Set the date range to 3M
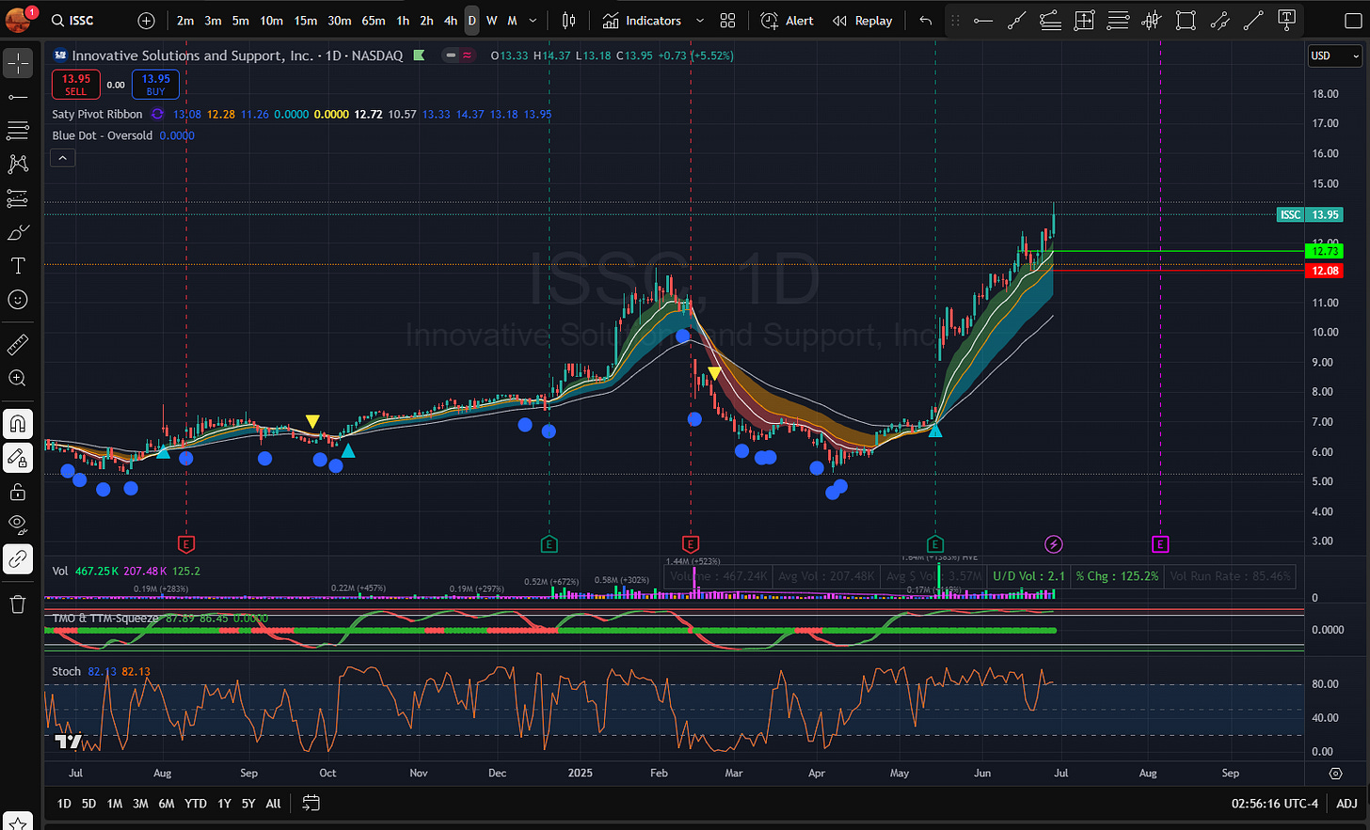1370x830 pixels. (140, 804)
